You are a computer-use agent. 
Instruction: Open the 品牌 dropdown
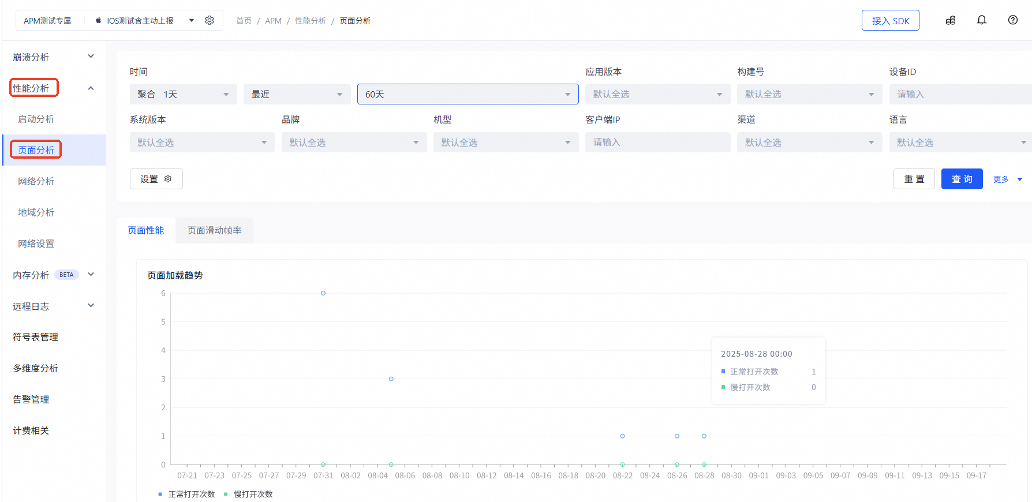coord(354,142)
